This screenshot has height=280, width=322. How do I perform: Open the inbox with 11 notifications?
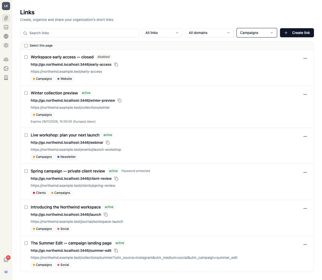[6, 260]
